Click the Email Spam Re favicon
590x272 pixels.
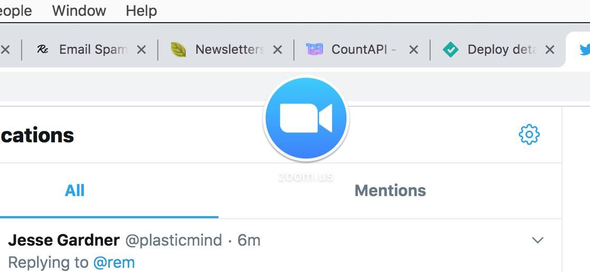pyautogui.click(x=43, y=49)
